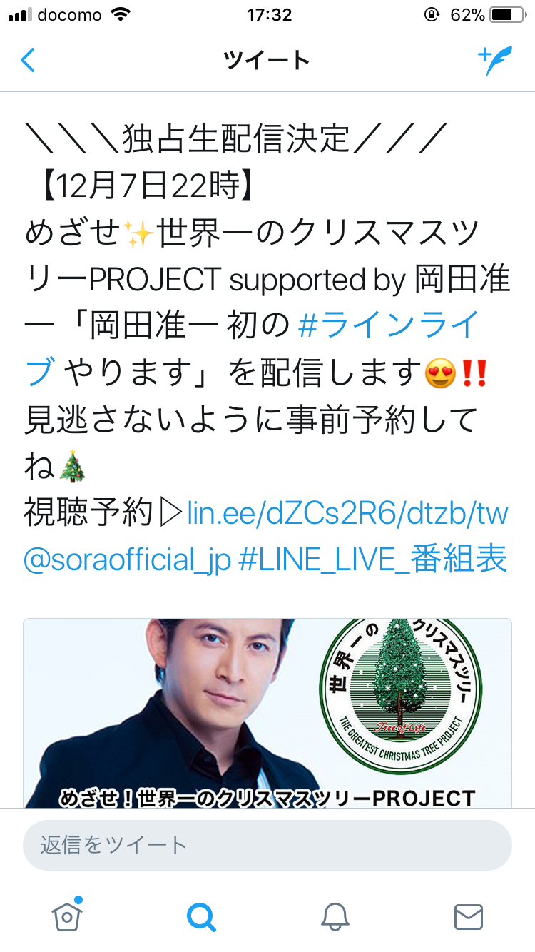Open the Messages envelope tab

click(468, 916)
